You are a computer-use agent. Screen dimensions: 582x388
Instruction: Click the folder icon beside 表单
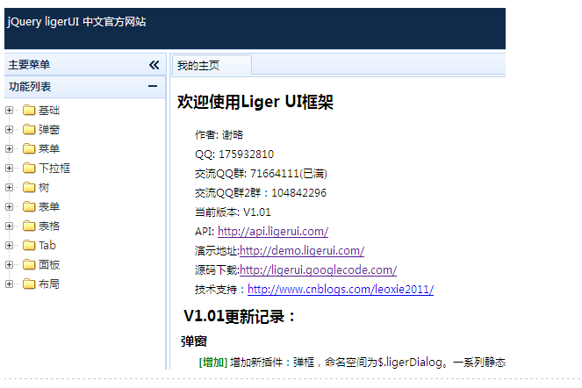pos(29,207)
